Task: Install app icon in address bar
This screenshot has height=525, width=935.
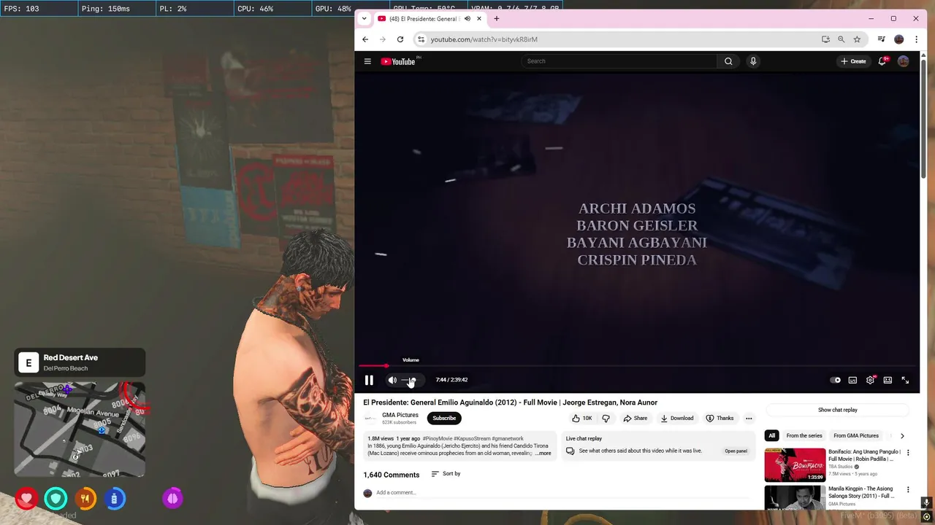Action: click(825, 39)
